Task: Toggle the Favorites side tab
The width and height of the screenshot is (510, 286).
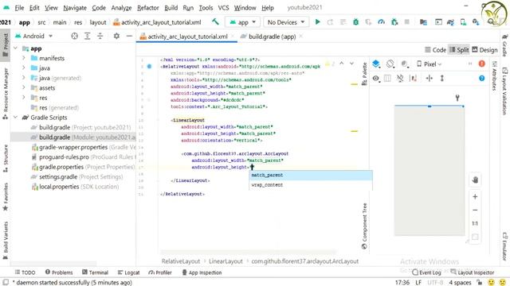Action: [x=6, y=197]
